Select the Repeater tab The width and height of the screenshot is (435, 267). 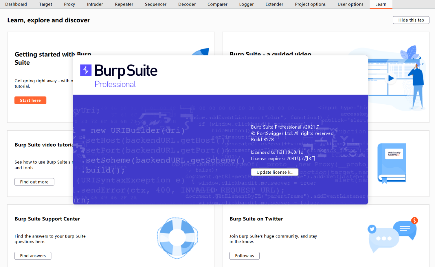click(124, 4)
